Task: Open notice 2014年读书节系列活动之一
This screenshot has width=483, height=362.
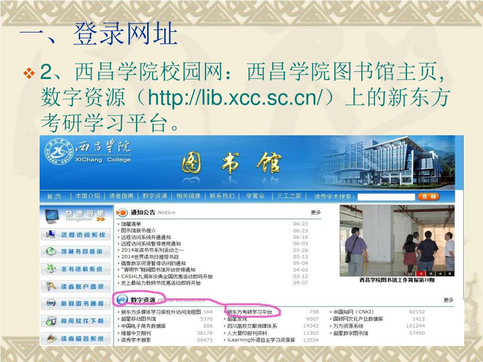Action: pyautogui.click(x=152, y=250)
